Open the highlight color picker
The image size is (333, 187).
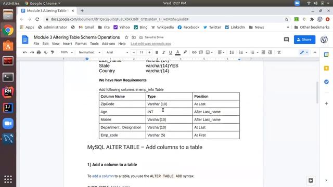click(x=185, y=52)
